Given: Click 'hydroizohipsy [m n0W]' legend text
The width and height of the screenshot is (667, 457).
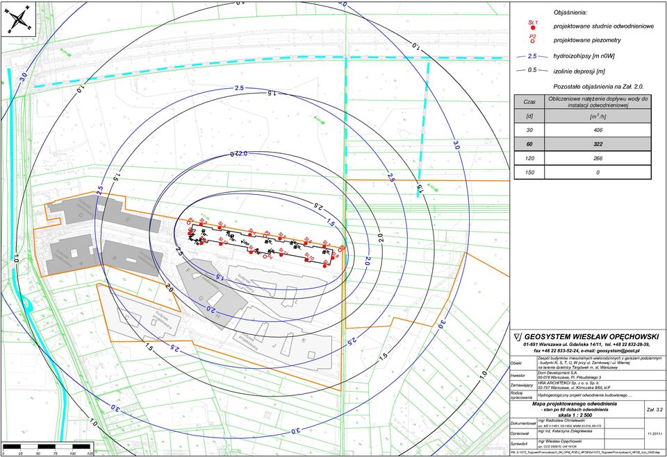Looking at the screenshot, I should click(x=584, y=56).
